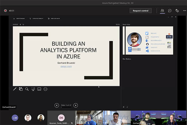187x125 pixels.
Task: Open +39 more participants bubble
Action: pos(15,118)
